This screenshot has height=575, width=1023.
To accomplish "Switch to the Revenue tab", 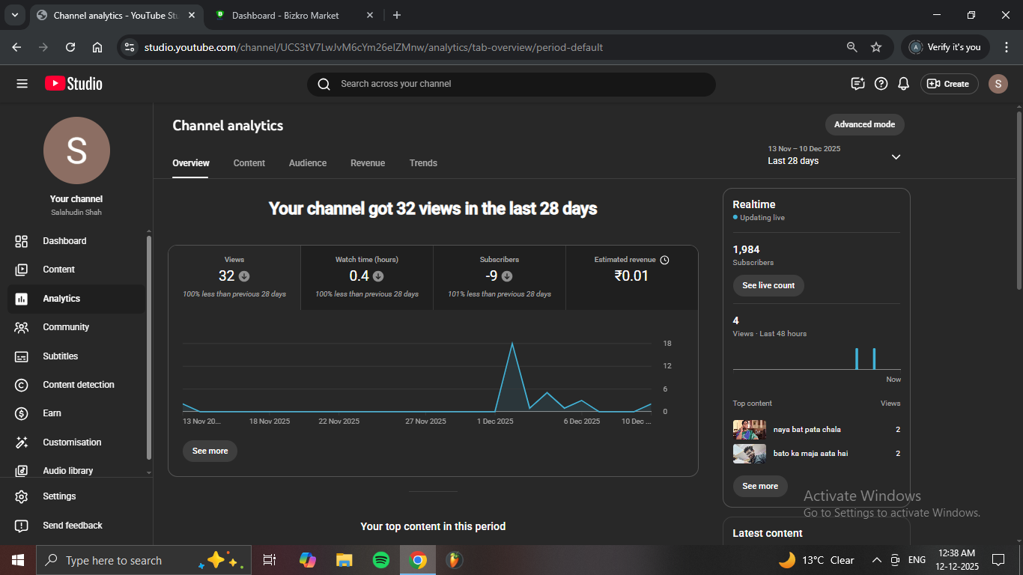I will tap(368, 163).
